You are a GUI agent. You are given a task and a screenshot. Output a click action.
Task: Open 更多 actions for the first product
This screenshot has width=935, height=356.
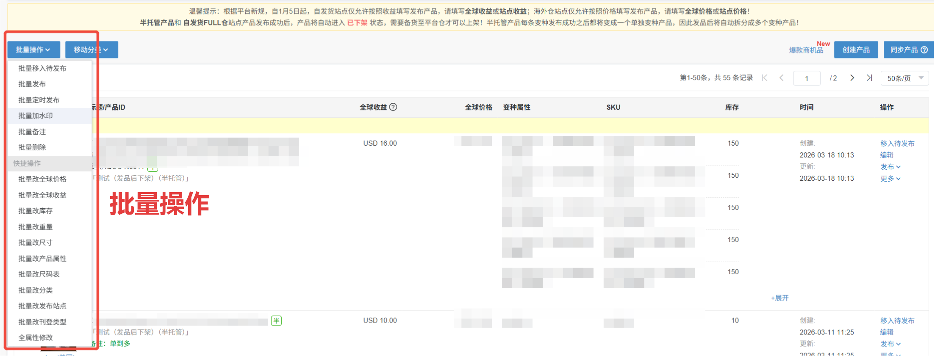coord(890,179)
